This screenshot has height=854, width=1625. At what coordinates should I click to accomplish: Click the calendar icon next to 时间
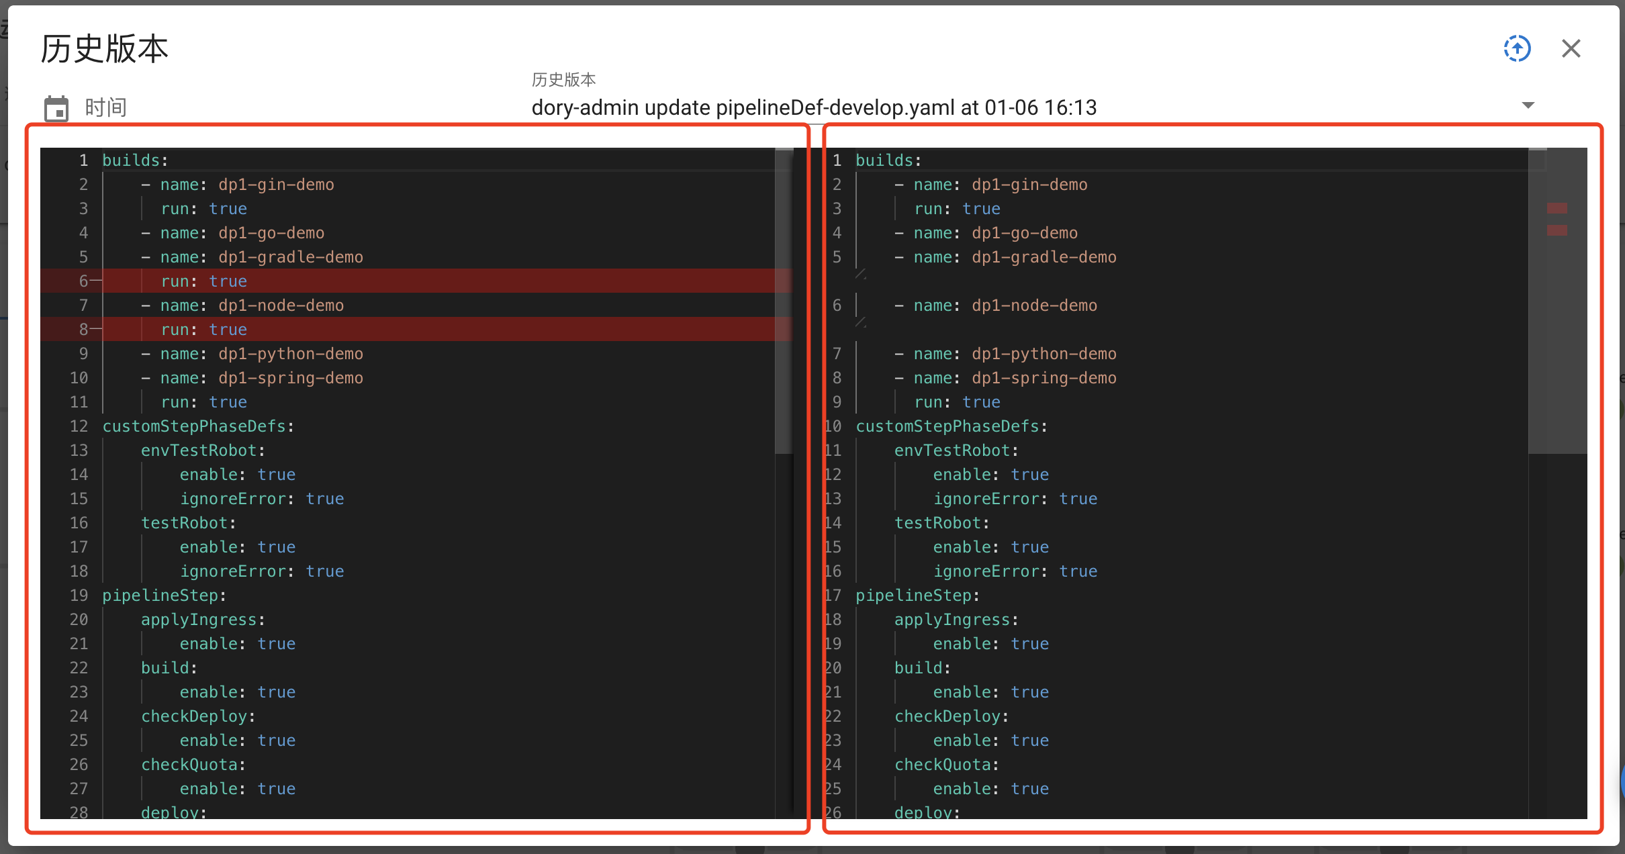click(56, 107)
